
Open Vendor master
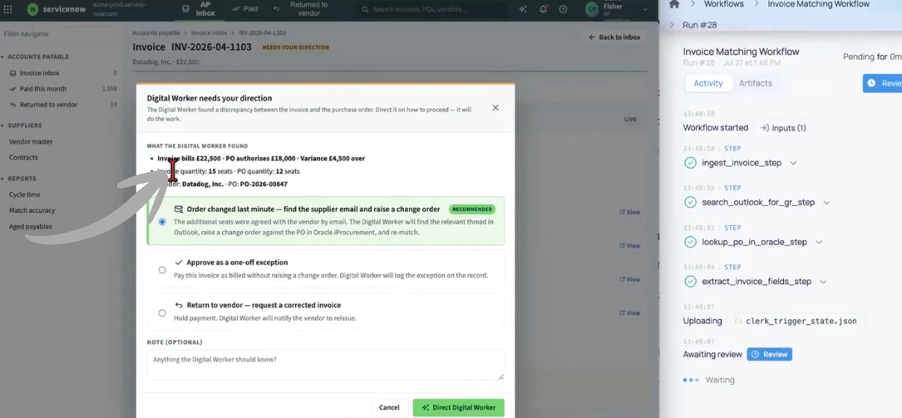[31, 141]
